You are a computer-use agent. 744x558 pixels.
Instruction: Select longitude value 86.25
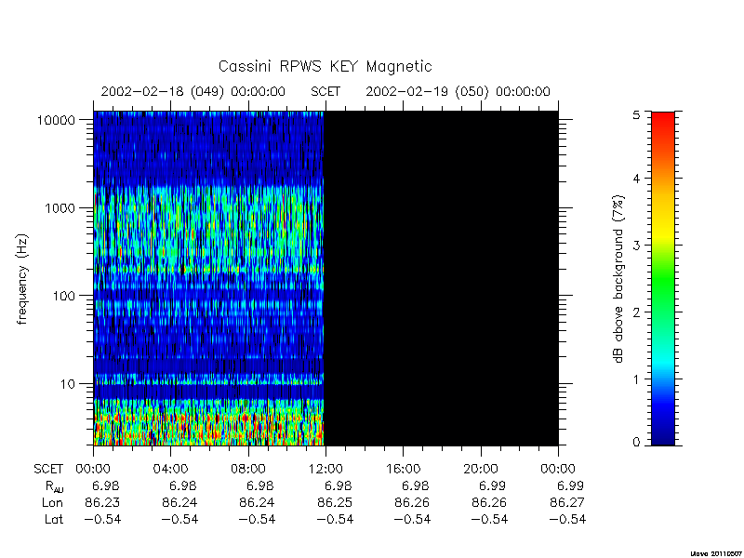click(335, 502)
